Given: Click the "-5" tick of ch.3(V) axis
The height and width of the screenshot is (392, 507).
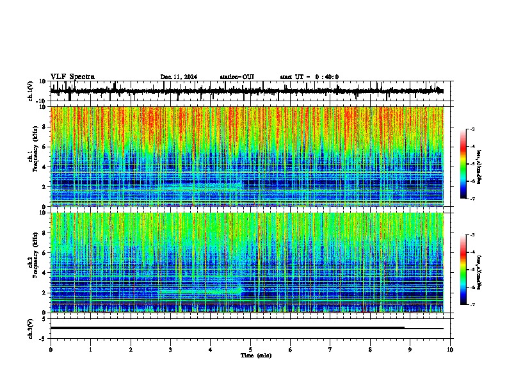Looking at the screenshot, I should pos(44,339).
